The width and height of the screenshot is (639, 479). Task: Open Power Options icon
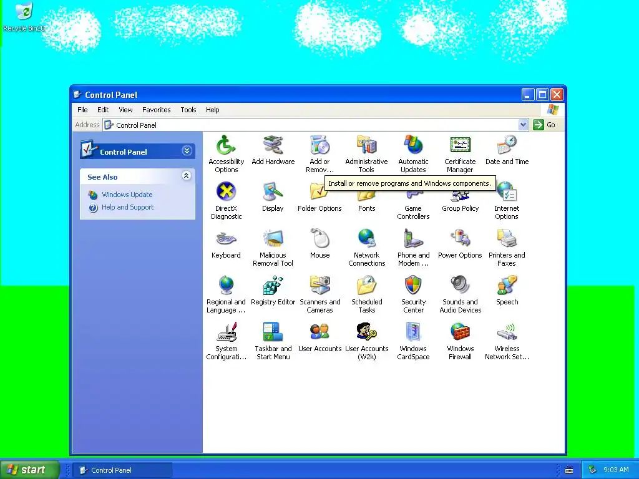(x=460, y=239)
